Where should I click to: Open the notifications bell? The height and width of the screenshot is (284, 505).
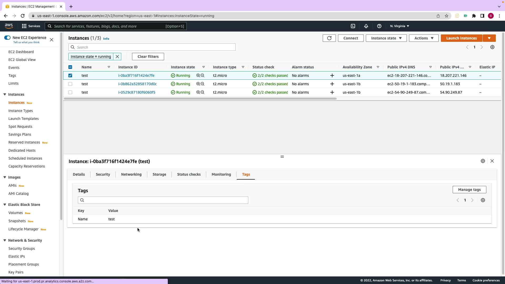[x=366, y=26]
